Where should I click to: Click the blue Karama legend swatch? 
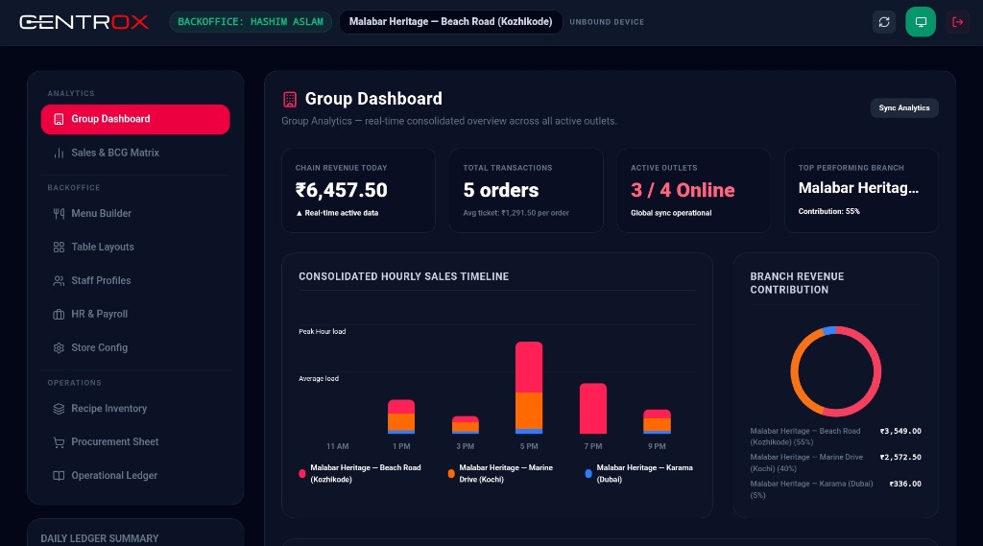pos(588,474)
